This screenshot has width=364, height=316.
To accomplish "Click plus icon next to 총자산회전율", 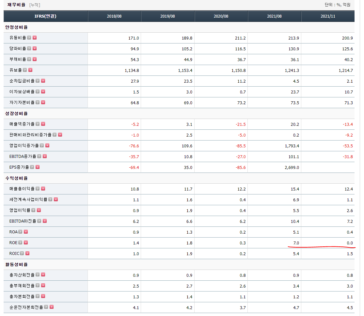I will [x=43, y=275].
